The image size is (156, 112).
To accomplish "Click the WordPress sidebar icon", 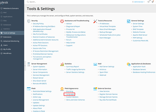I will (2, 53).
